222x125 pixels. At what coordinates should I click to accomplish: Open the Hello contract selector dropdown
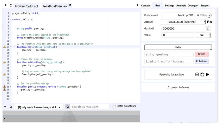point(178,47)
